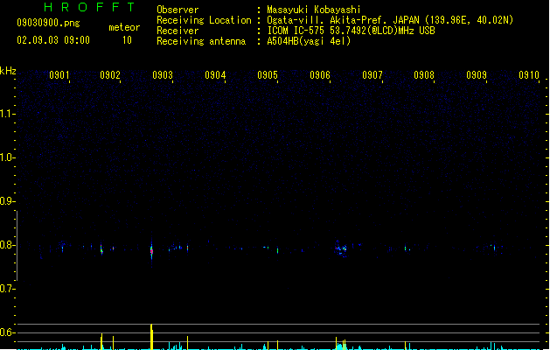Viewport: 550px width, 350px height.
Task: Click the 0910 time marker
Action: (529, 75)
